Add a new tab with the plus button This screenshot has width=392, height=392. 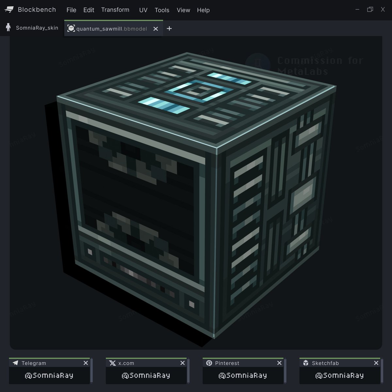(x=169, y=28)
